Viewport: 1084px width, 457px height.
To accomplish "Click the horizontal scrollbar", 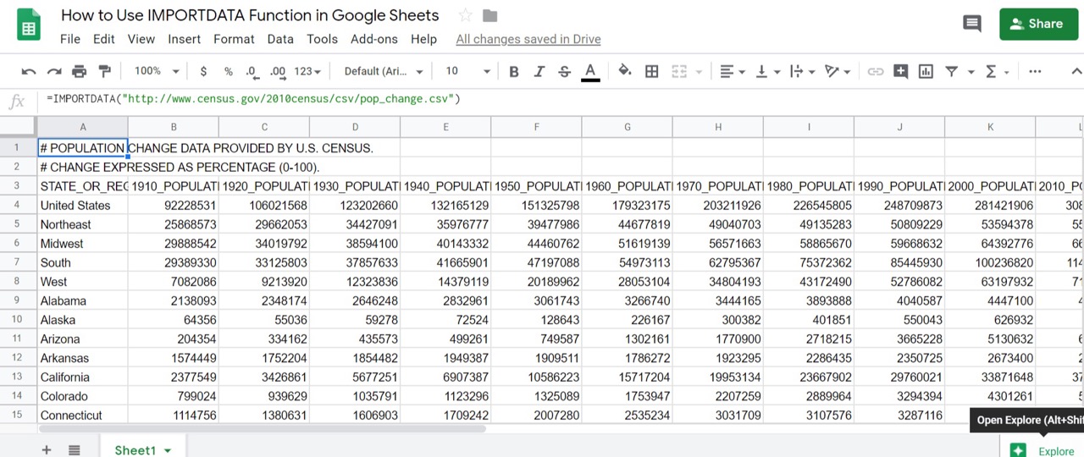I will click(x=263, y=428).
